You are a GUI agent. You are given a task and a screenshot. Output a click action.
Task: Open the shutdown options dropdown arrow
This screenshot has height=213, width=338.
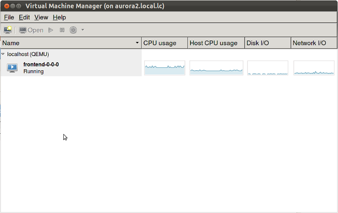(x=83, y=30)
